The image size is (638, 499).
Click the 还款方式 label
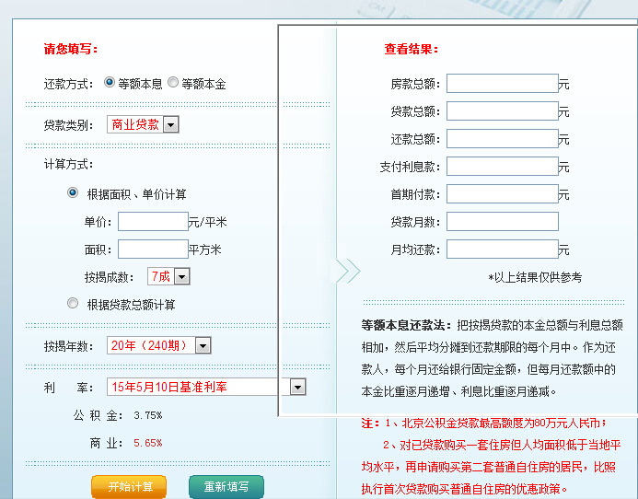[x=69, y=84]
